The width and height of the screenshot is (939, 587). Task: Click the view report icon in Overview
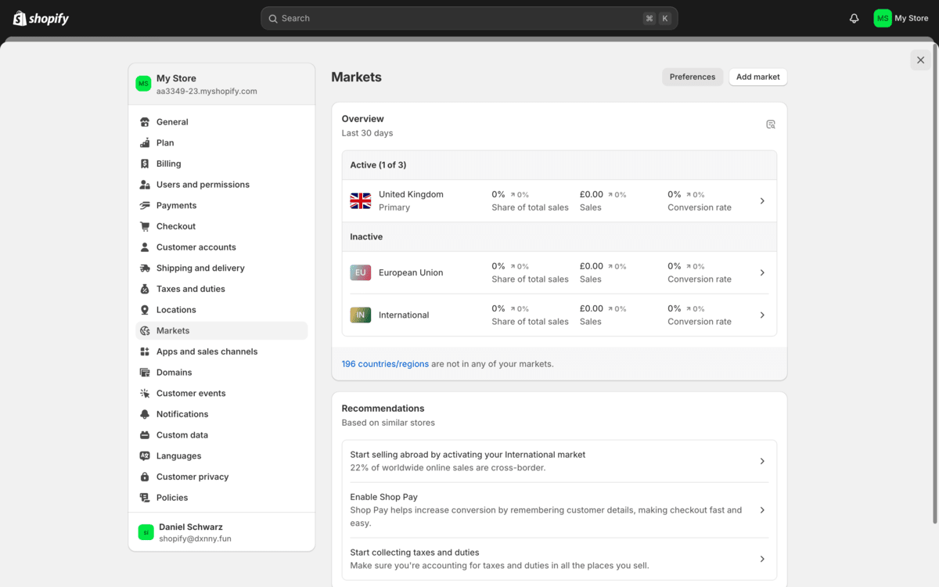tap(771, 124)
